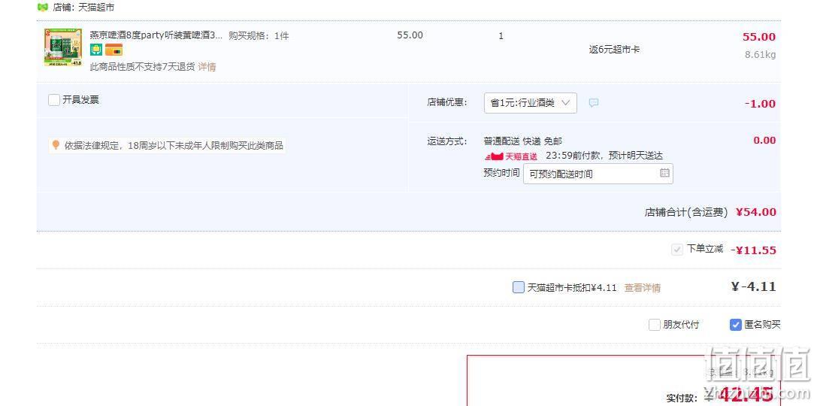
Task: Enable the 朋友代付 checkbox
Action: pos(655,325)
